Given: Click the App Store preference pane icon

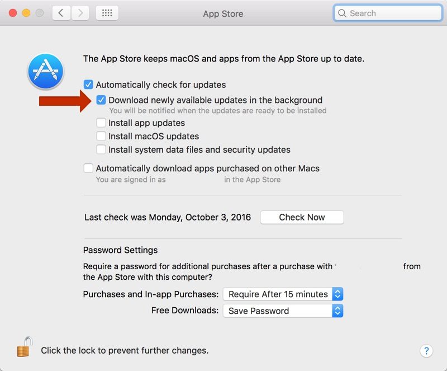Looking at the screenshot, I should pos(45,72).
